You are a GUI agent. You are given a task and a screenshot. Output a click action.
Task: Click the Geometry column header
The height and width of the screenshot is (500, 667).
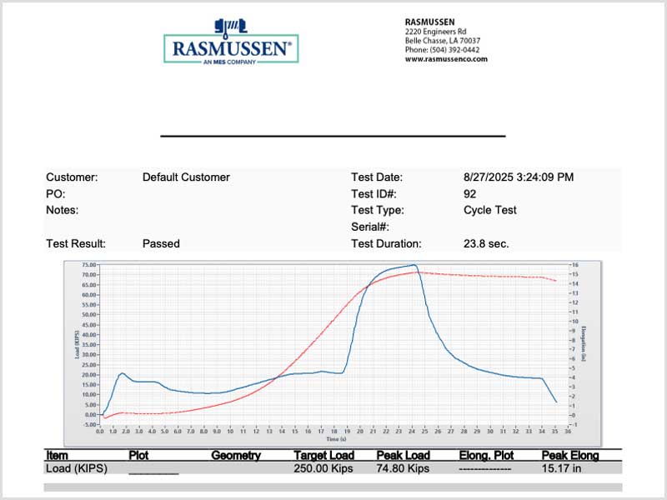click(236, 455)
